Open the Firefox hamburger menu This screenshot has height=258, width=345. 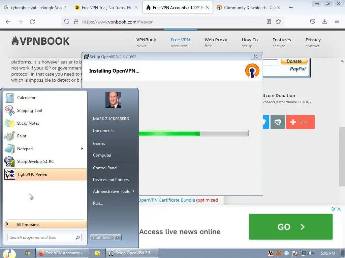point(337,21)
